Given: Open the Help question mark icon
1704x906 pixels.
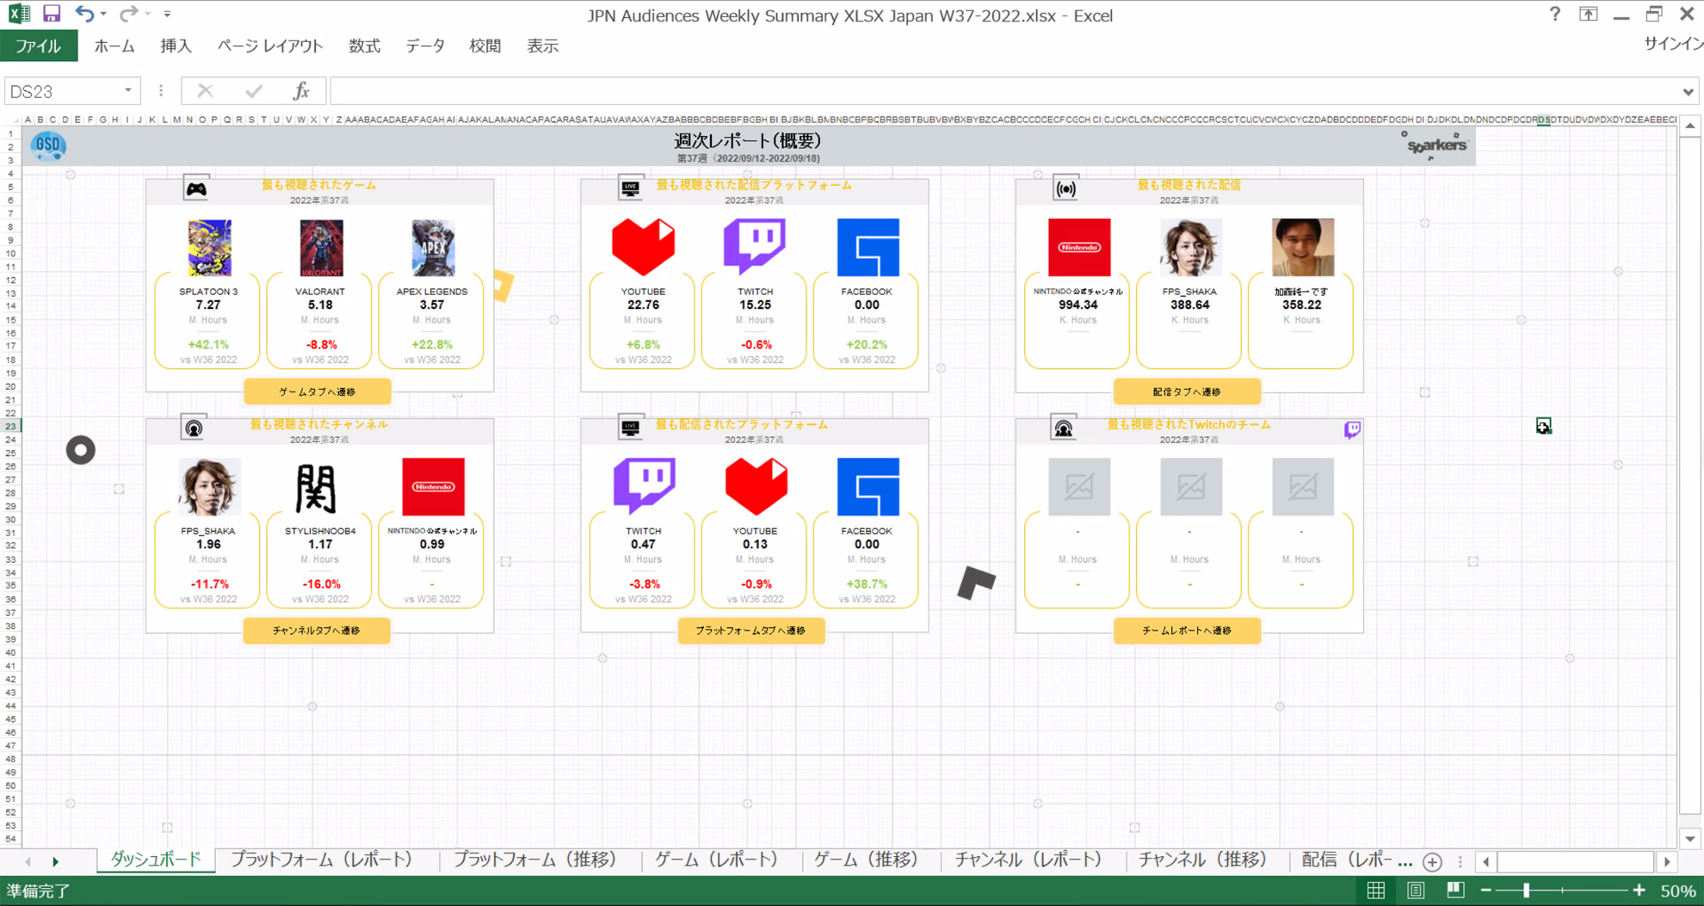Looking at the screenshot, I should 1554,15.
